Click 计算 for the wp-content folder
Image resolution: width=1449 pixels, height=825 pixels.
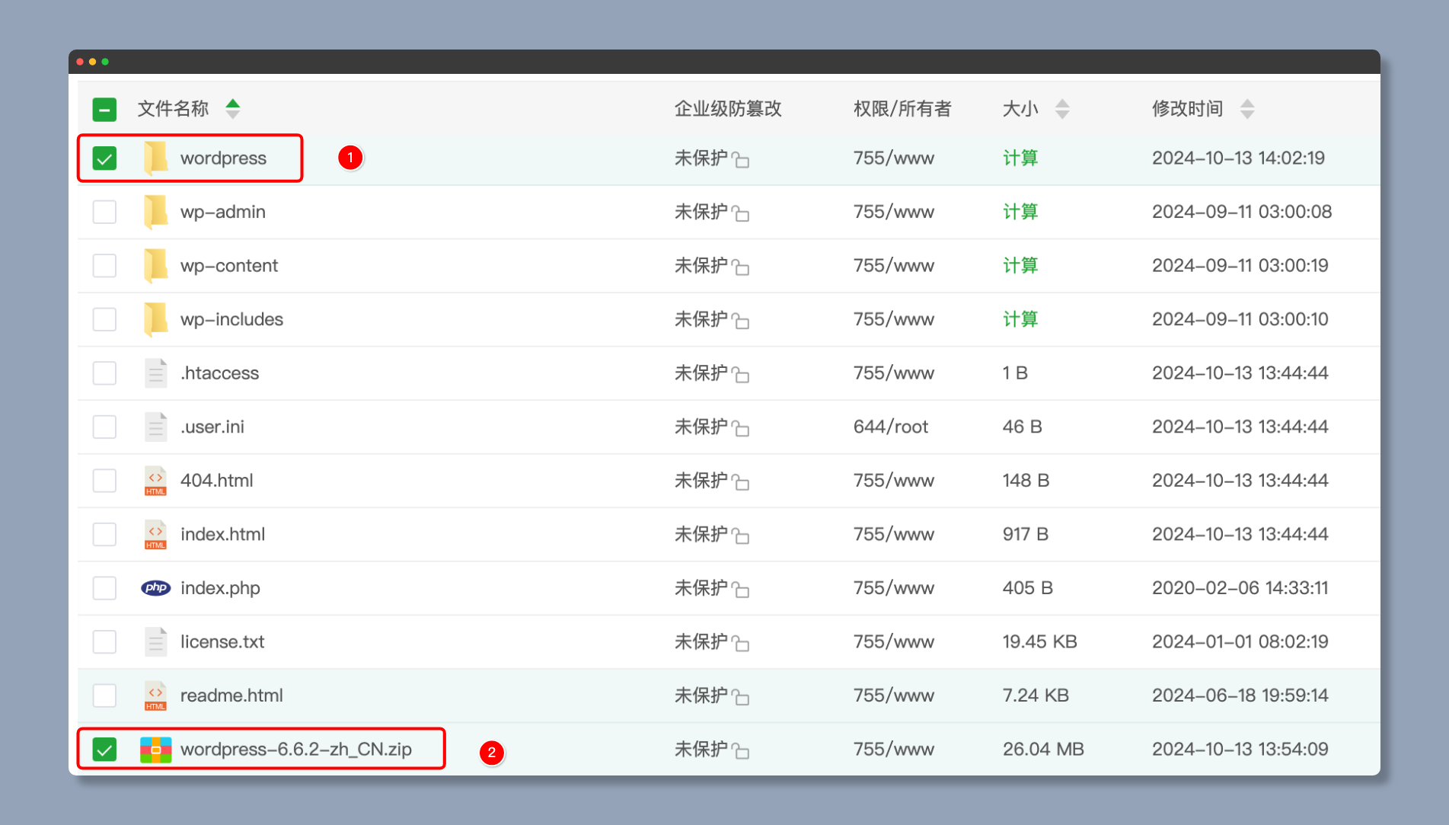point(1020,266)
